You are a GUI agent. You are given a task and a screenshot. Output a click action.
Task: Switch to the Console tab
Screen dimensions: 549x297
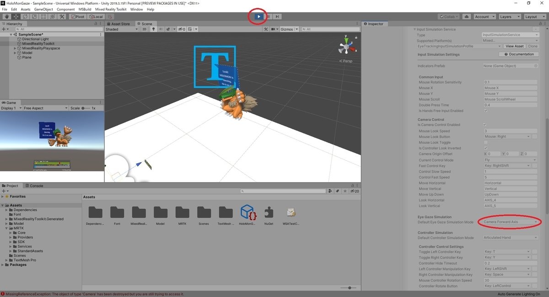click(34, 186)
